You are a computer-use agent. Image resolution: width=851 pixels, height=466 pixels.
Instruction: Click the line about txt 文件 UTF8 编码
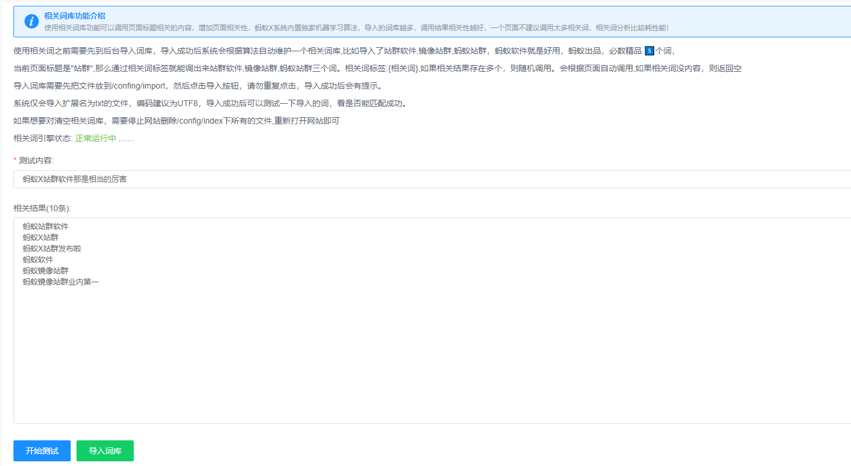coord(210,104)
